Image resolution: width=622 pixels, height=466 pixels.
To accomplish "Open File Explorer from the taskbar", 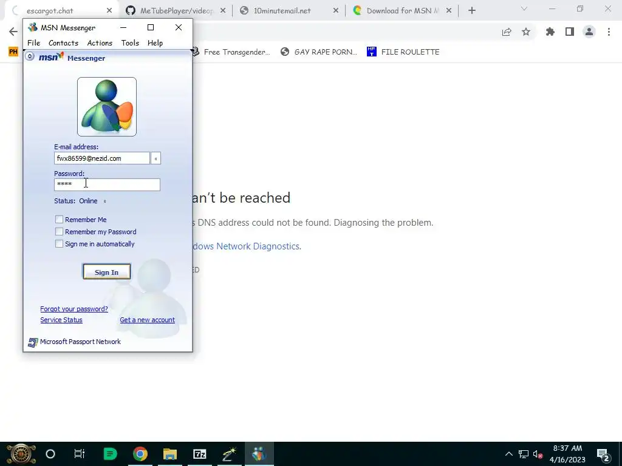I will pos(170,454).
